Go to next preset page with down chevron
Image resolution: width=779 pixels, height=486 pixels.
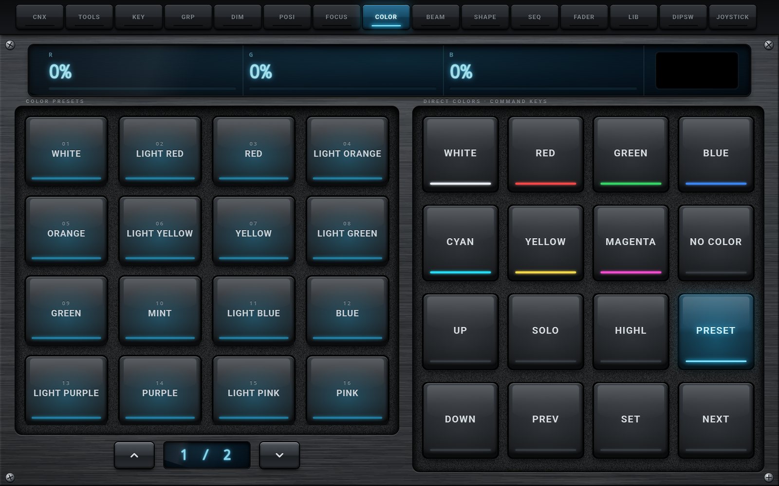point(279,455)
